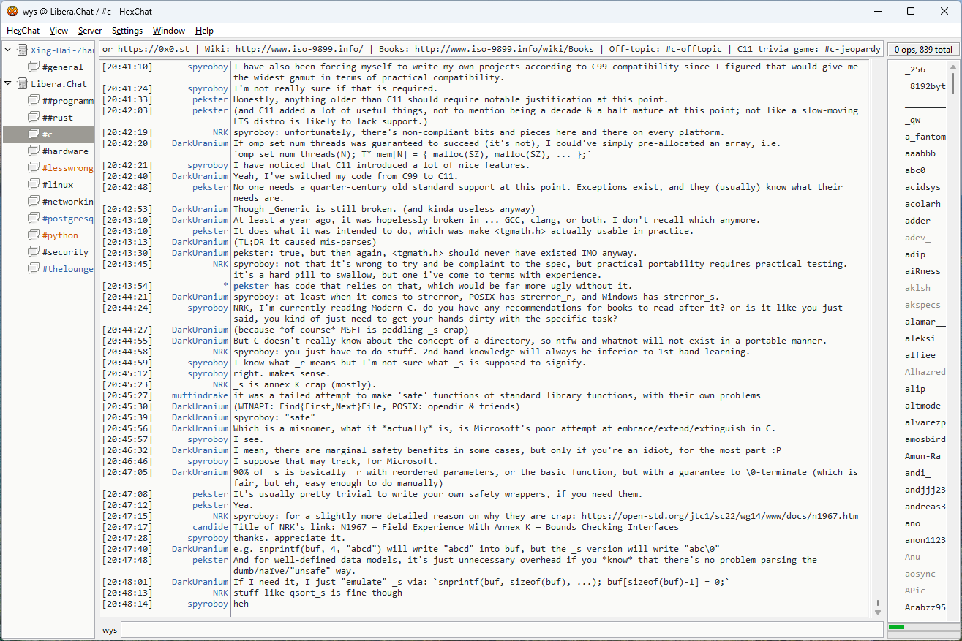This screenshot has height=641, width=962.
Task: Click the Xing-Hai-Zhai server icon
Action: pos(23,50)
